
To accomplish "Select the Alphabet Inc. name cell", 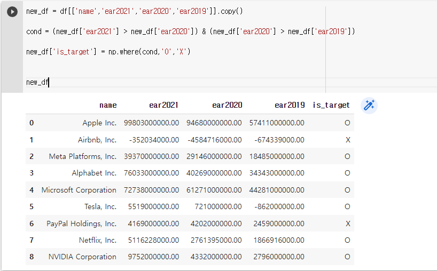I will click(x=94, y=173).
